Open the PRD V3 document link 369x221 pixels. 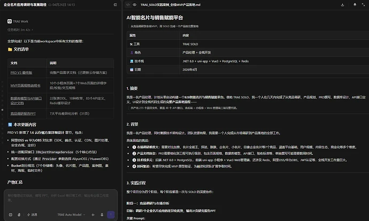coord(21,73)
